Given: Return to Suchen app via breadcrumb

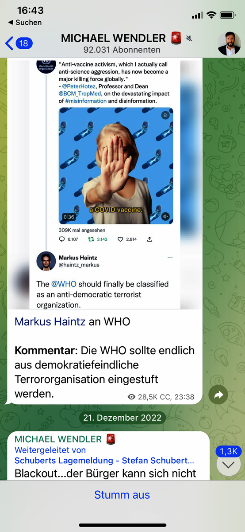Looking at the screenshot, I should [x=25, y=22].
